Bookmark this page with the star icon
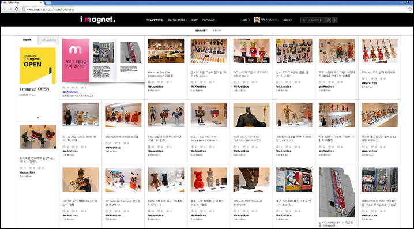 (410, 9)
